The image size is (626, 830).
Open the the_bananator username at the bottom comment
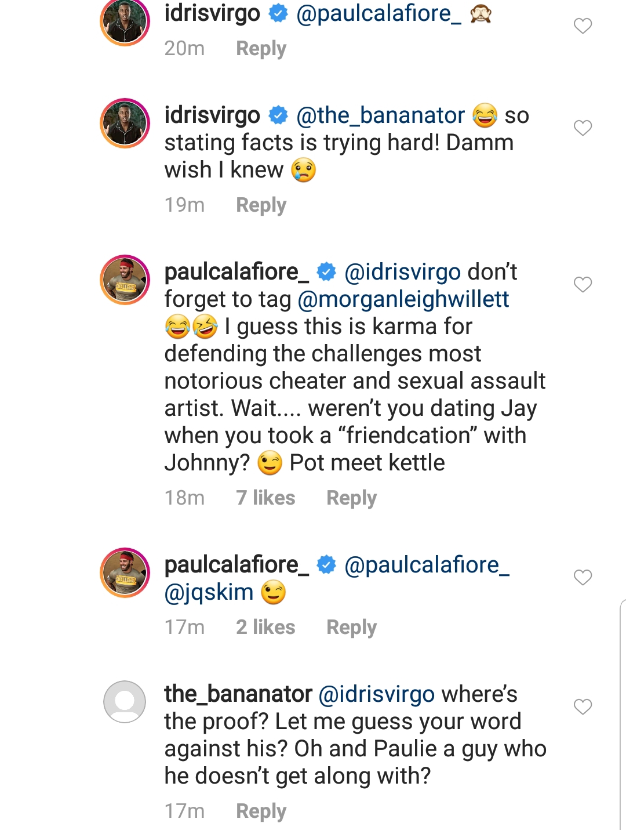click(x=238, y=694)
